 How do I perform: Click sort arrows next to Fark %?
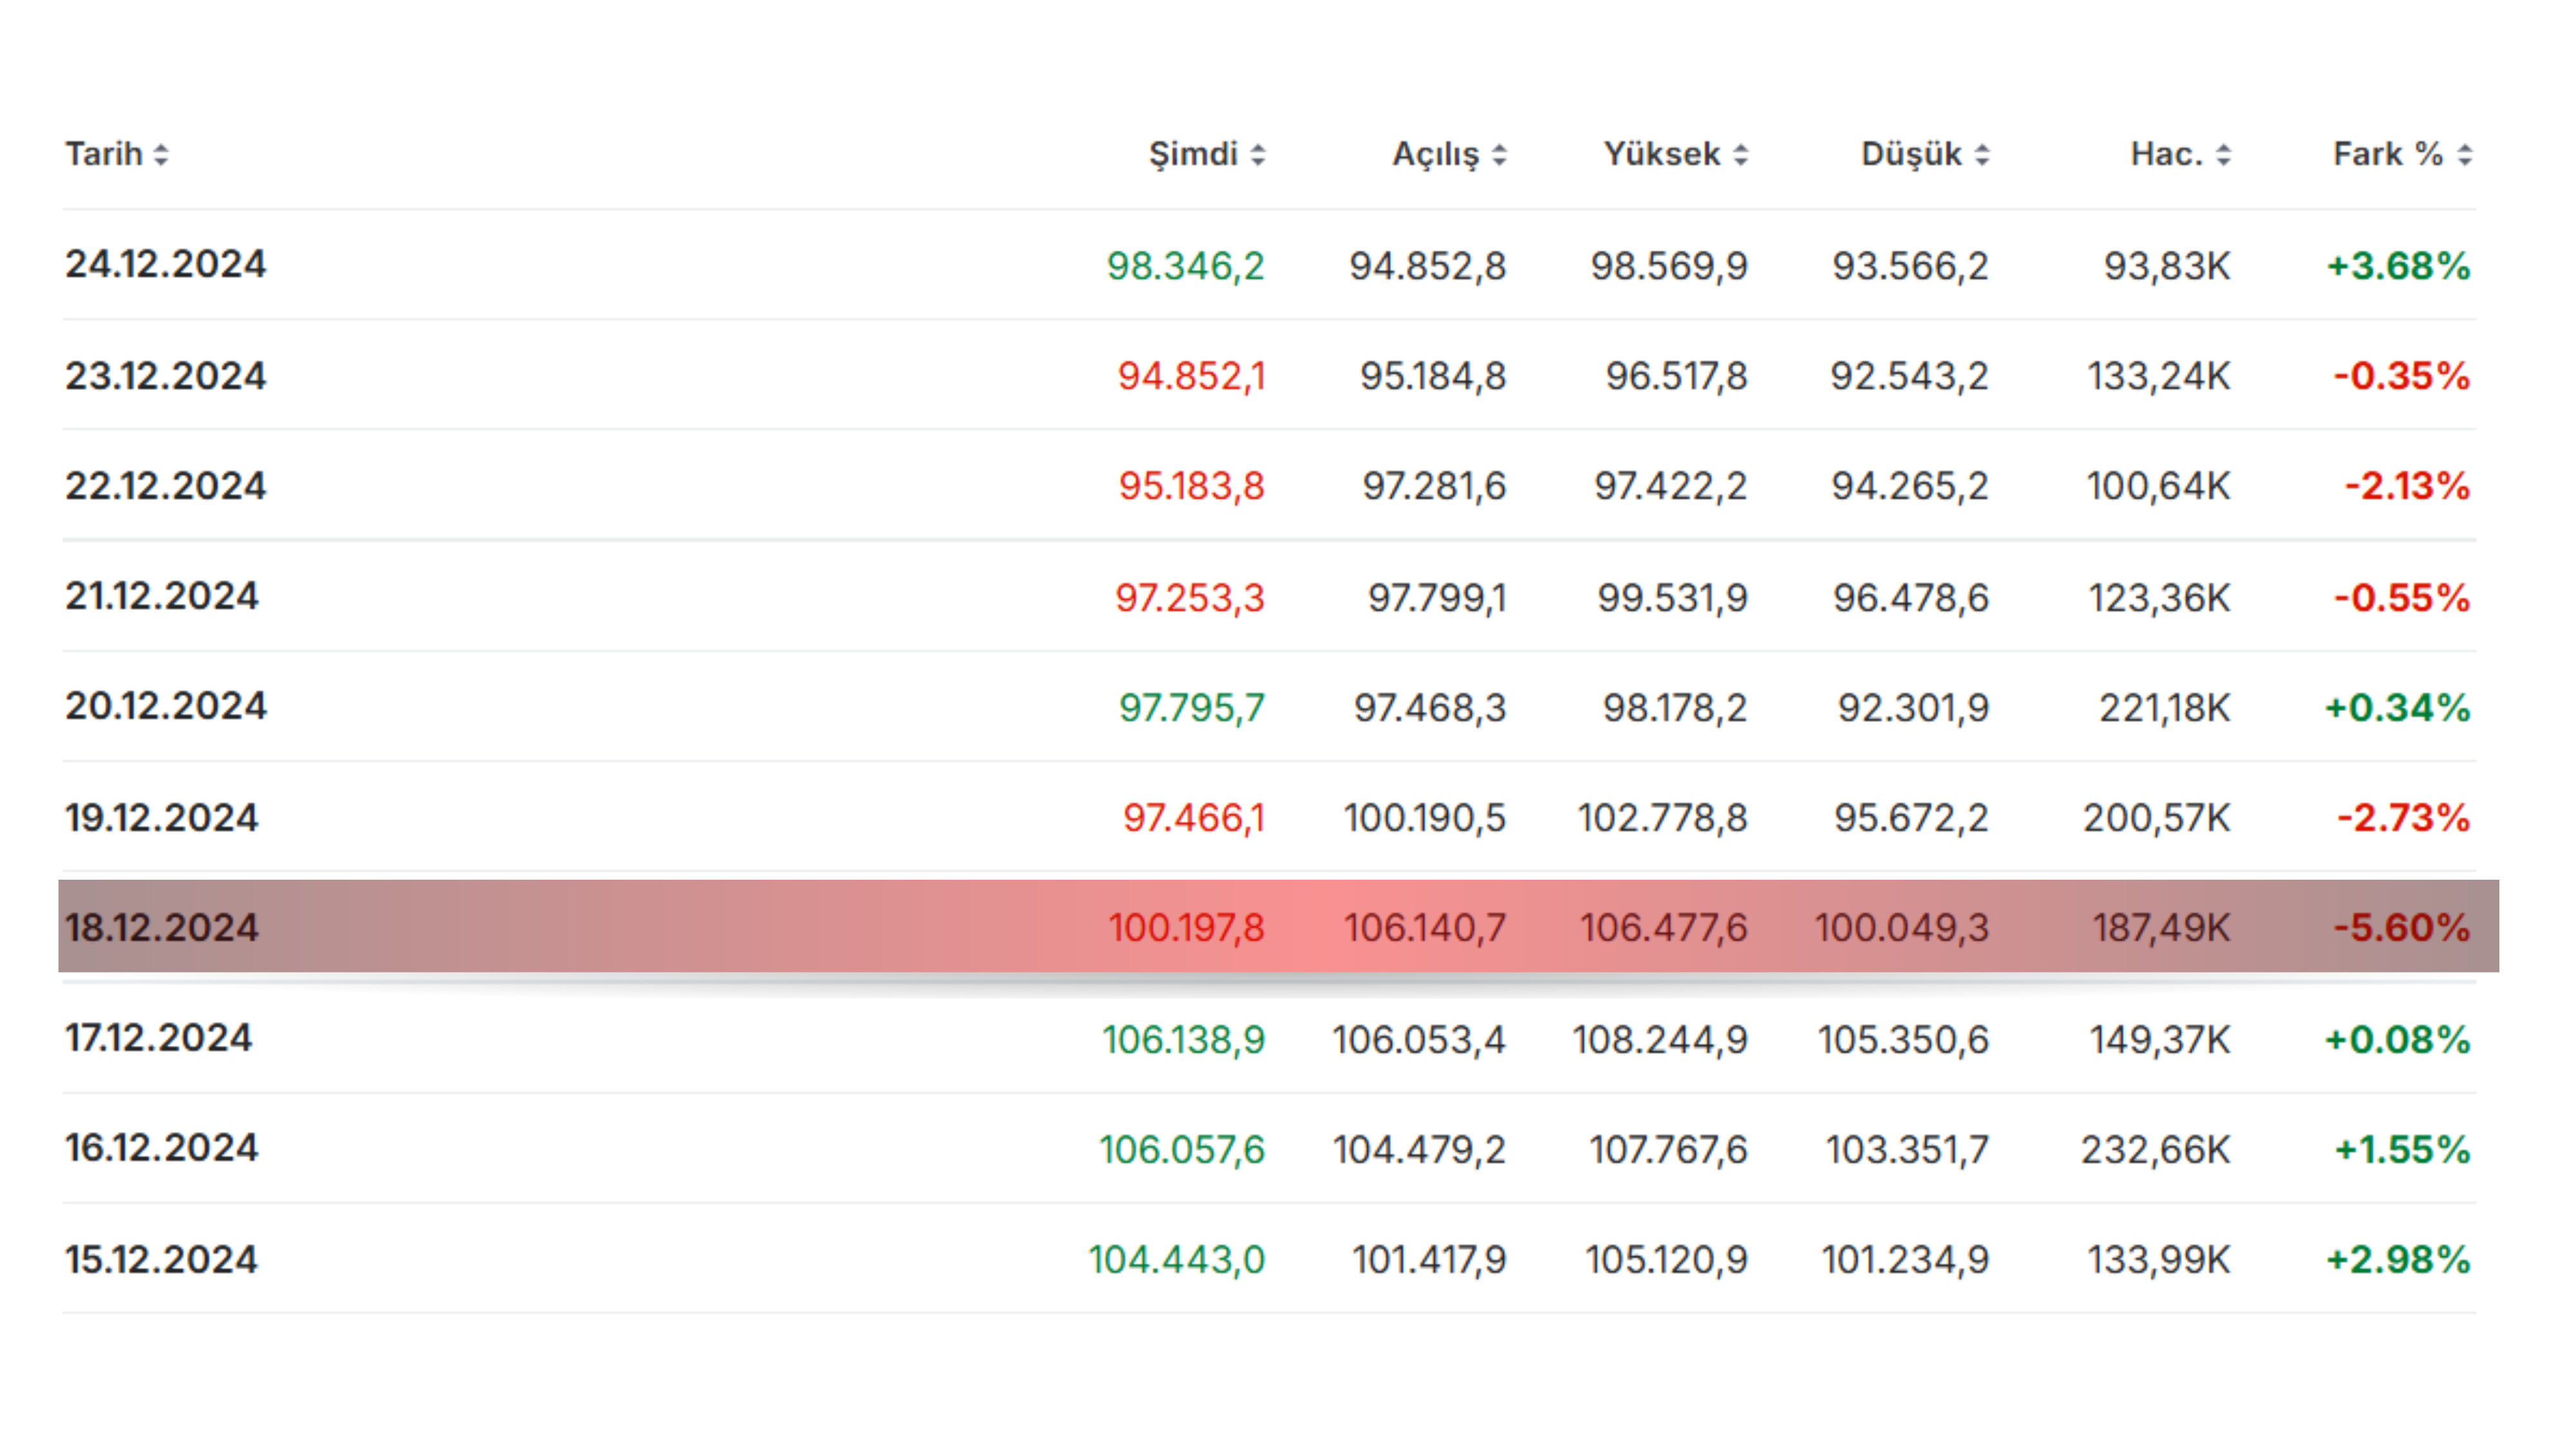(2465, 155)
